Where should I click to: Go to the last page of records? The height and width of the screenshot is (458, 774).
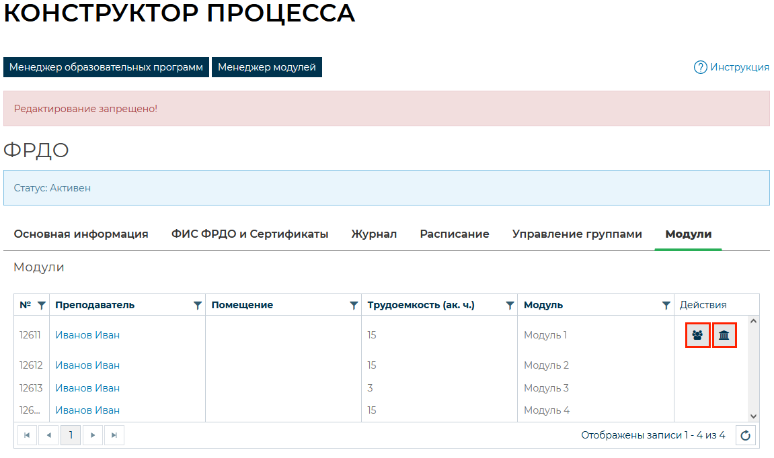click(114, 436)
